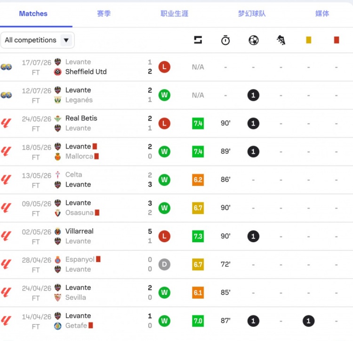
Task: Click the Espanyol club crest
Action: point(57,260)
